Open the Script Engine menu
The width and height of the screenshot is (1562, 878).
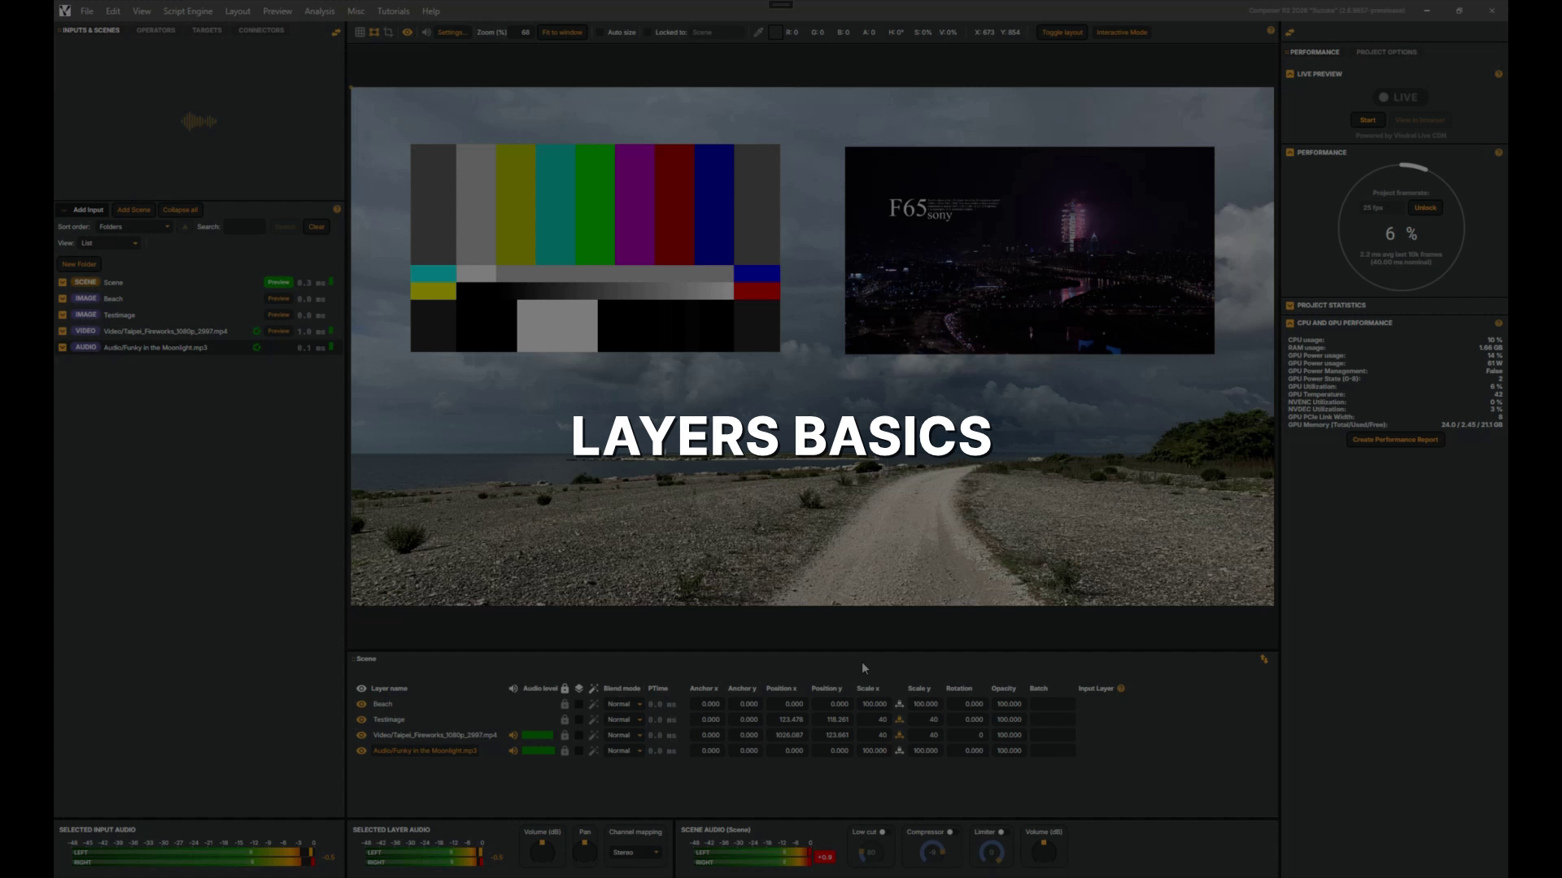(x=188, y=11)
